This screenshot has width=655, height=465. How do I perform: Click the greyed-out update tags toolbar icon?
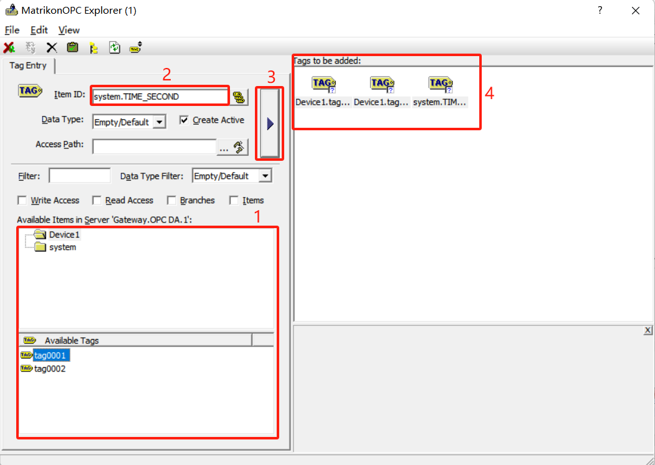(31, 47)
